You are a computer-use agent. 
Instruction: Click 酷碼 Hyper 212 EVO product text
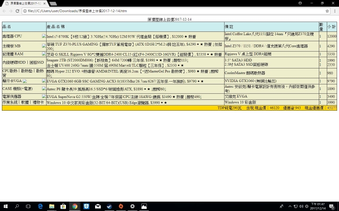(133, 73)
